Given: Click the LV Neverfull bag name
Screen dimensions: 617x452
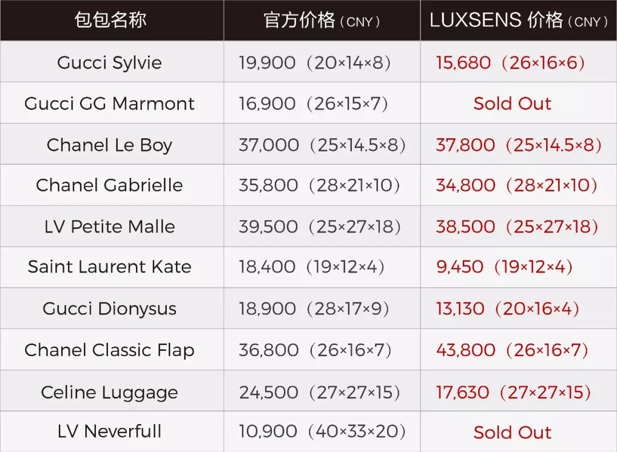Looking at the screenshot, I should click(110, 431).
